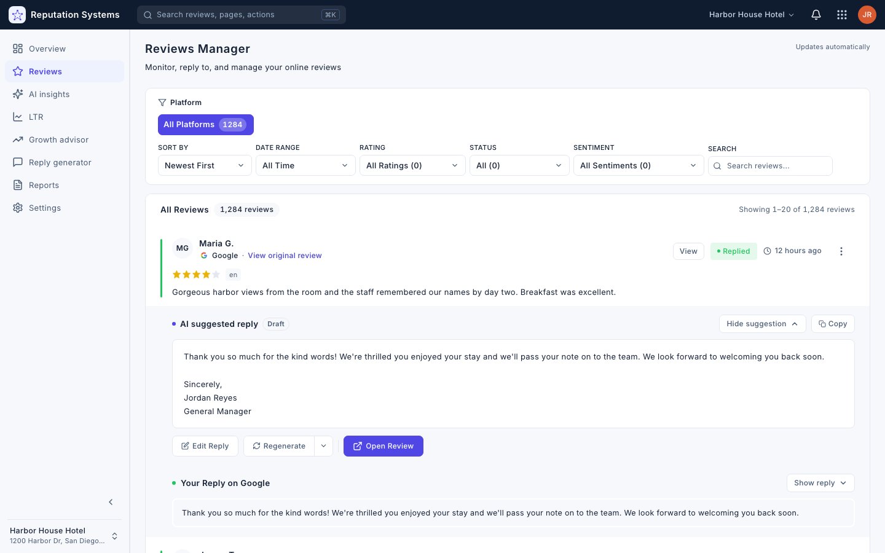Open the Date Range All Time dropdown

pos(305,165)
